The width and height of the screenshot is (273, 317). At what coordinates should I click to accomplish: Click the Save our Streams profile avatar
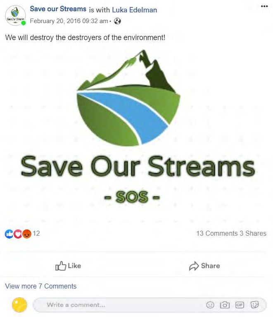(15, 15)
